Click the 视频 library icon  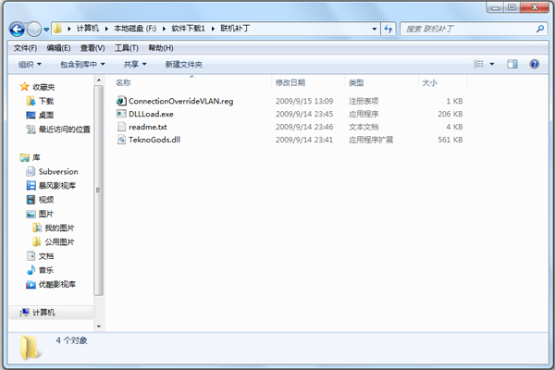click(x=31, y=200)
